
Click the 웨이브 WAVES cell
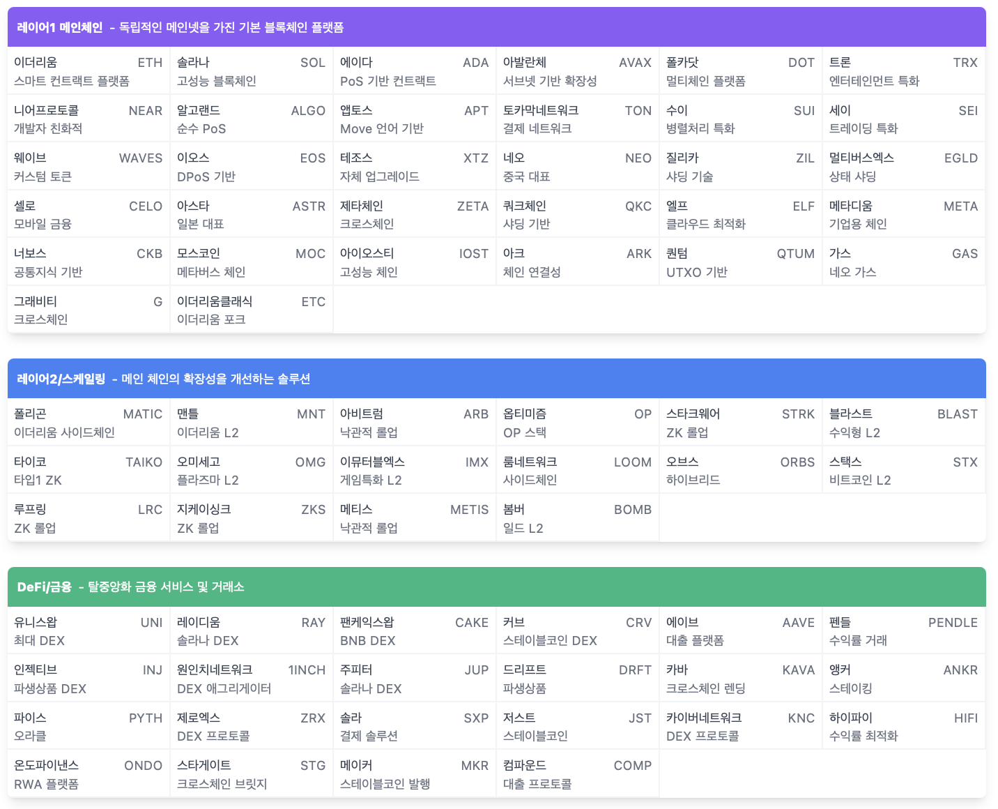pyautogui.click(x=89, y=167)
